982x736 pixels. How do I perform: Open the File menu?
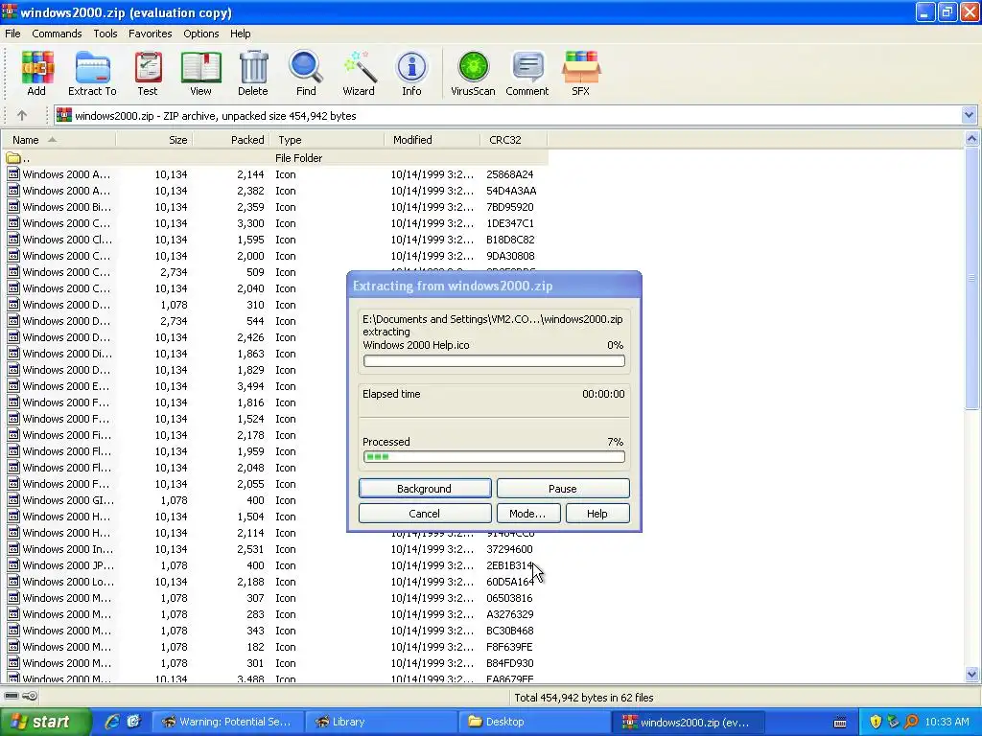(x=12, y=34)
